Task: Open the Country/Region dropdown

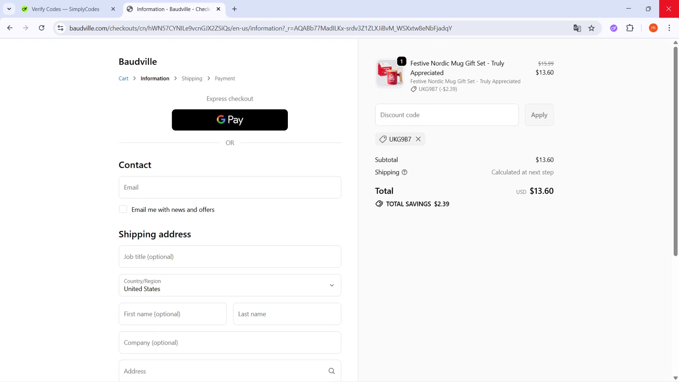Action: click(x=230, y=285)
